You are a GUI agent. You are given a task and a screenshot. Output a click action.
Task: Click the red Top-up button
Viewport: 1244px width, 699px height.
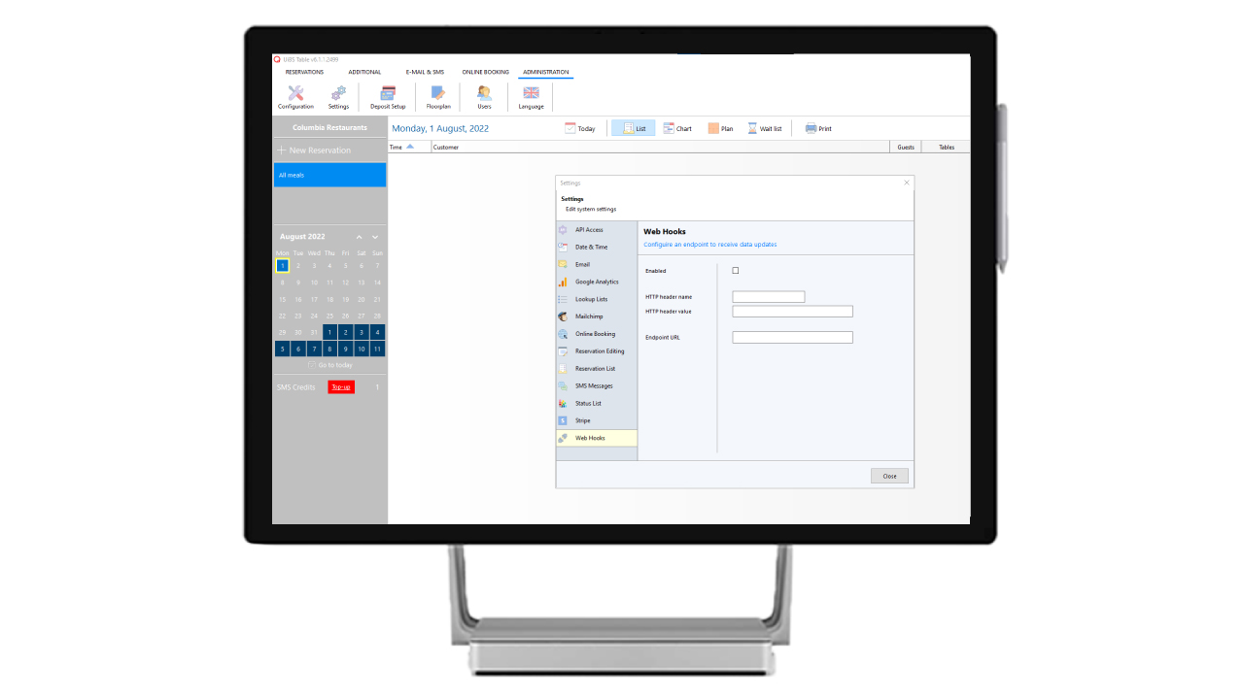coord(341,387)
